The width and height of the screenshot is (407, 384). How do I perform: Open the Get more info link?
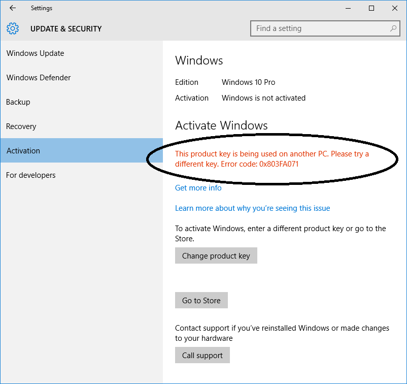[x=198, y=187]
